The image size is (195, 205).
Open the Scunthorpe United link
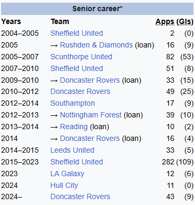pos(81,57)
